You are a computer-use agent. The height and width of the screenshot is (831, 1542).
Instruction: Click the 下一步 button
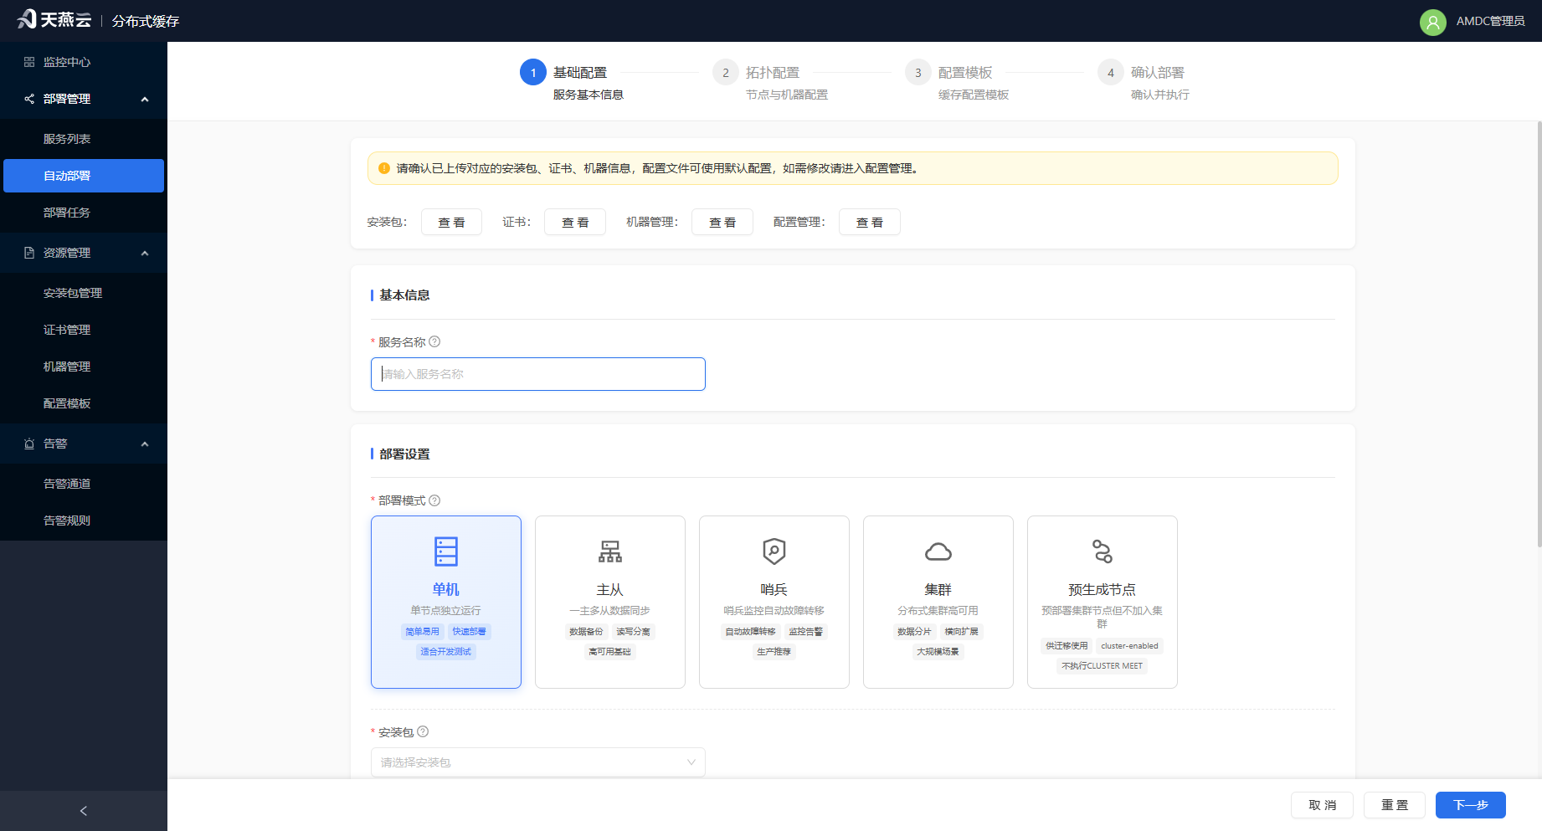[1471, 805]
